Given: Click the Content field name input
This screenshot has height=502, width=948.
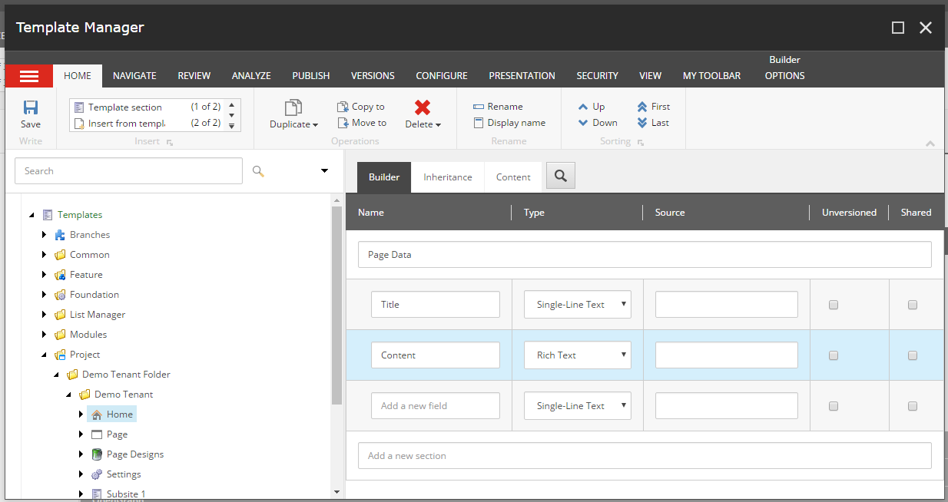Looking at the screenshot, I should tap(436, 355).
